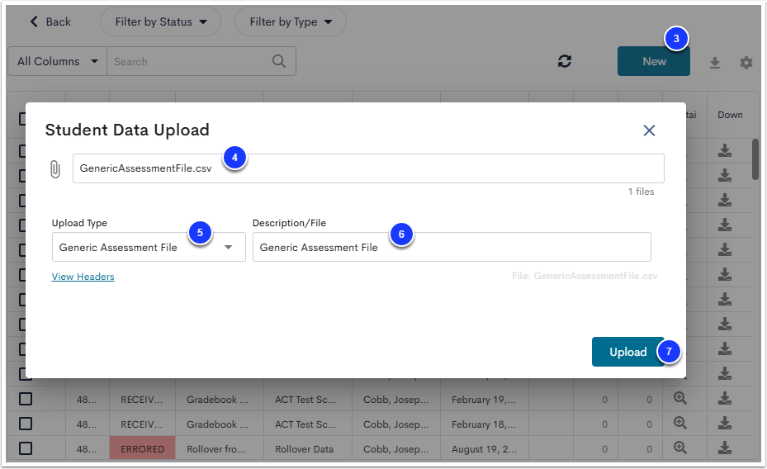
Task: Download the August 19 Rollover row file
Action: [724, 448]
